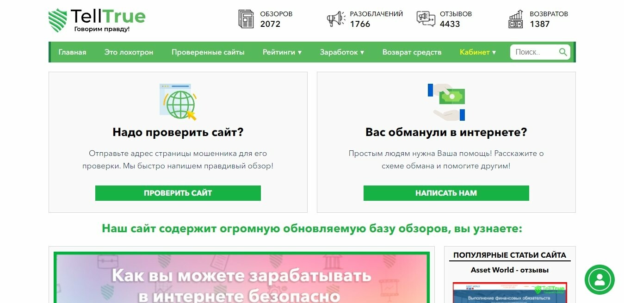Open the green user profile circle button
The width and height of the screenshot is (624, 303).
point(599,279)
